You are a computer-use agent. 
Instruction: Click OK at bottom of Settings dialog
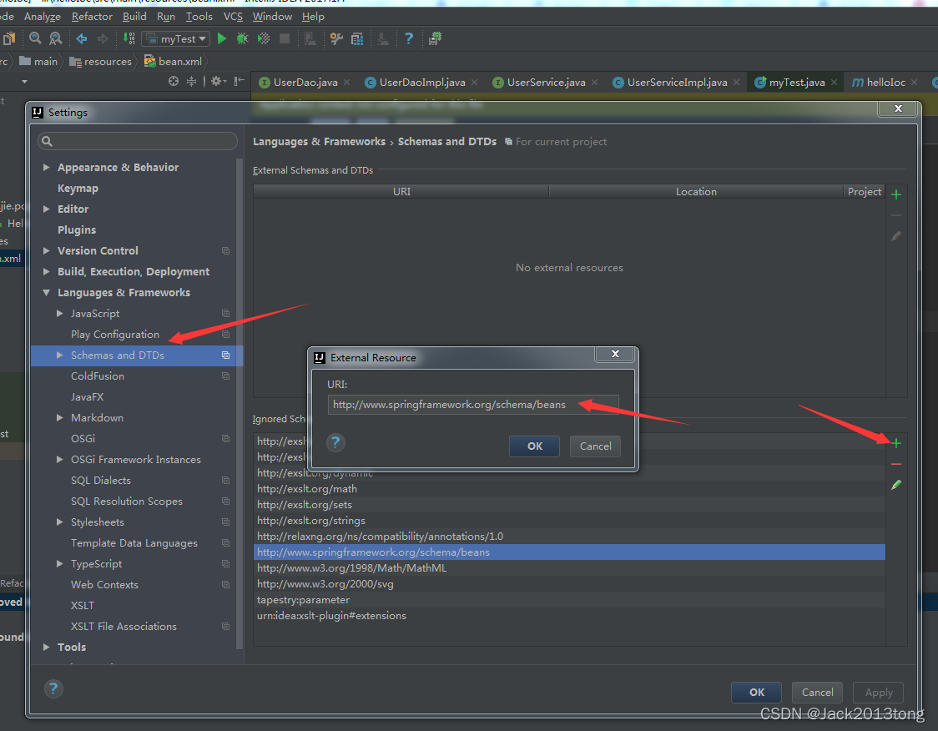pyautogui.click(x=756, y=692)
